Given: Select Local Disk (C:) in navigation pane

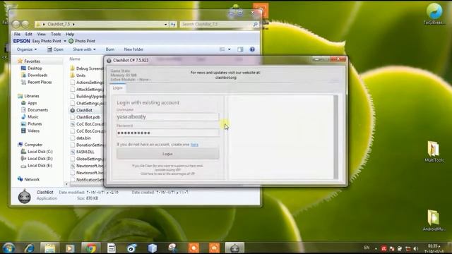Looking at the screenshot, I should pyautogui.click(x=40, y=152).
